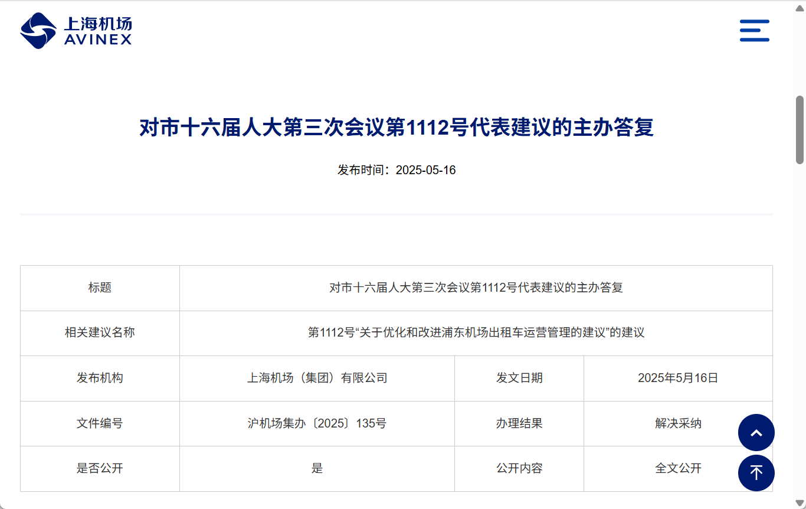This screenshot has height=509, width=806.
Task: Click the 第1112号 suggestion name link
Action: point(477,332)
